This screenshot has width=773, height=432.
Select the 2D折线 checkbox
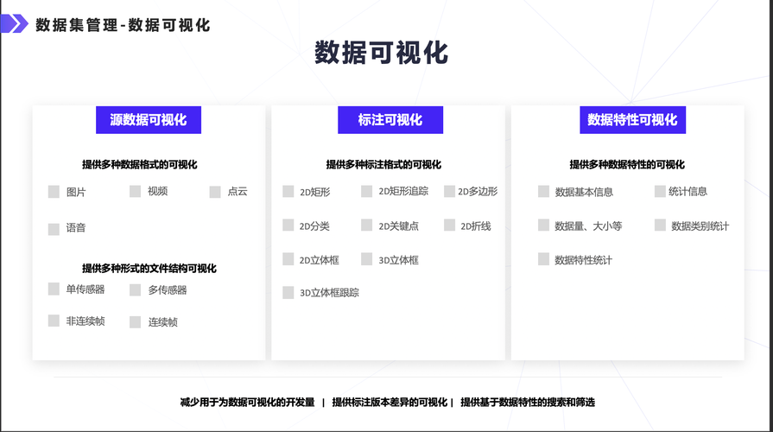pos(450,226)
